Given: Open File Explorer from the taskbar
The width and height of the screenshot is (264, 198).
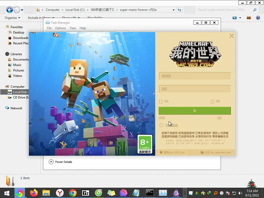Looking at the screenshot, I should click(46, 193).
